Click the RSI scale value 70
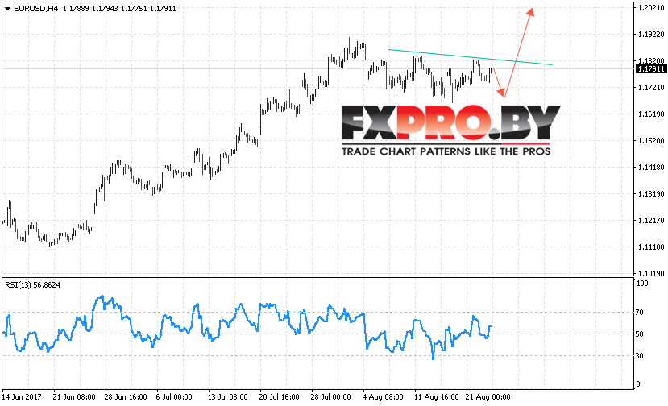668x406 pixels. pos(640,313)
